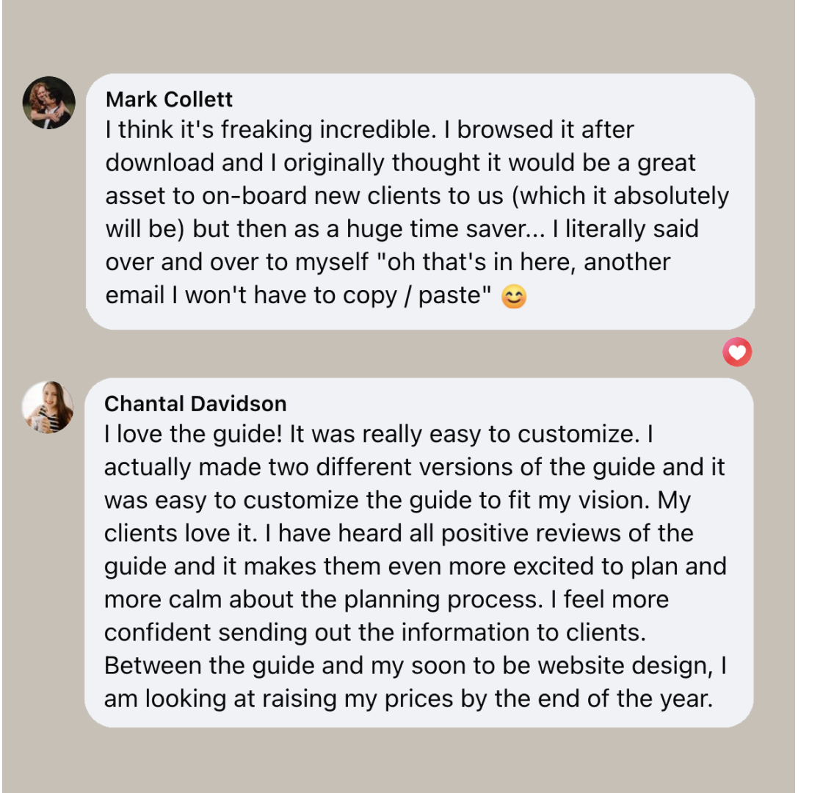823x793 pixels.
Task: Click Mark Collett's profile picture
Action: click(49, 103)
